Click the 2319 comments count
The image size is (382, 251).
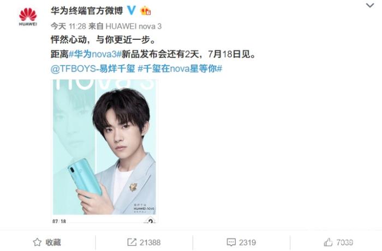[x=247, y=242]
